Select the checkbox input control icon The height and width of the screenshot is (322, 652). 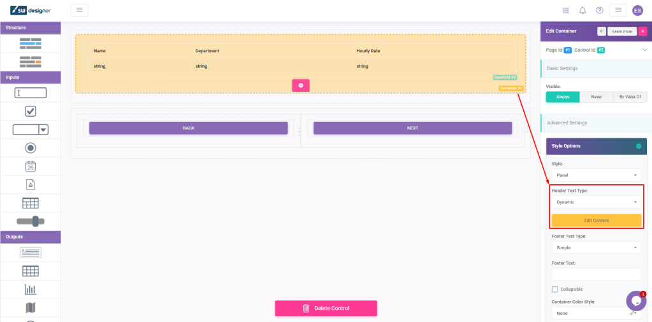pos(30,111)
